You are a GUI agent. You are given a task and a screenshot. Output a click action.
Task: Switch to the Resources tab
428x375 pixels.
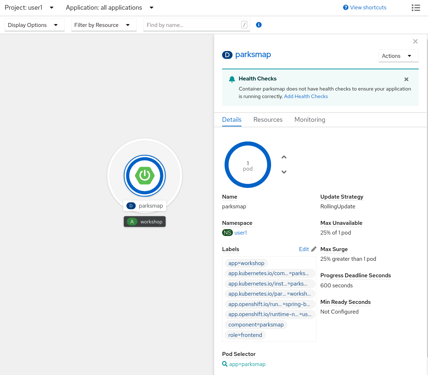click(268, 120)
